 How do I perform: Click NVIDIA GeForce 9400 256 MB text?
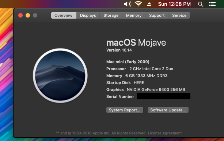tap(156, 89)
